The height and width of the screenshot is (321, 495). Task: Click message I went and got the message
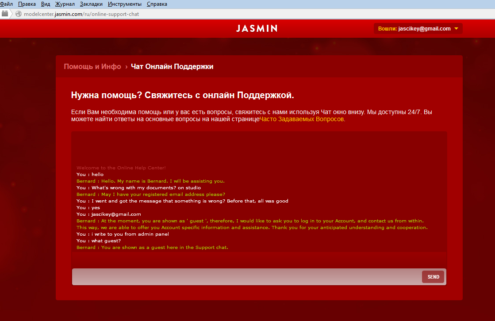[182, 201]
